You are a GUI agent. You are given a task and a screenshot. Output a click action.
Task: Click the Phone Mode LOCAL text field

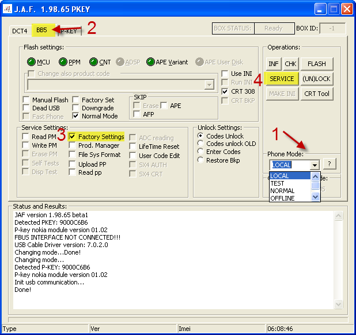[x=290, y=165]
